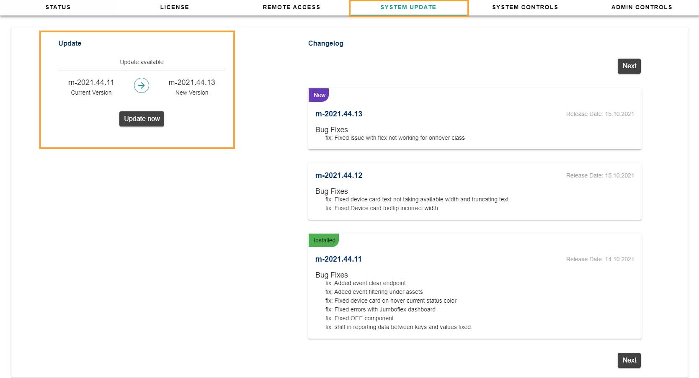Open the System Controls tab

pyautogui.click(x=525, y=7)
